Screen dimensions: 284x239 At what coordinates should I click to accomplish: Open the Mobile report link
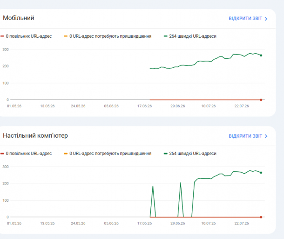[245, 19]
